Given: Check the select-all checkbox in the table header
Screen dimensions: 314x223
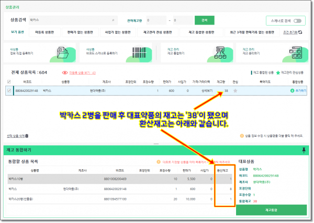Looking at the screenshot, I should [x=8, y=81].
